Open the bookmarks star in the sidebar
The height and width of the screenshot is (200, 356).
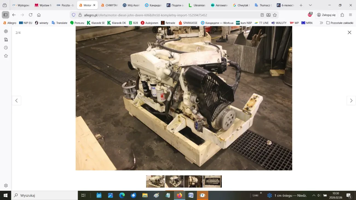6,56
